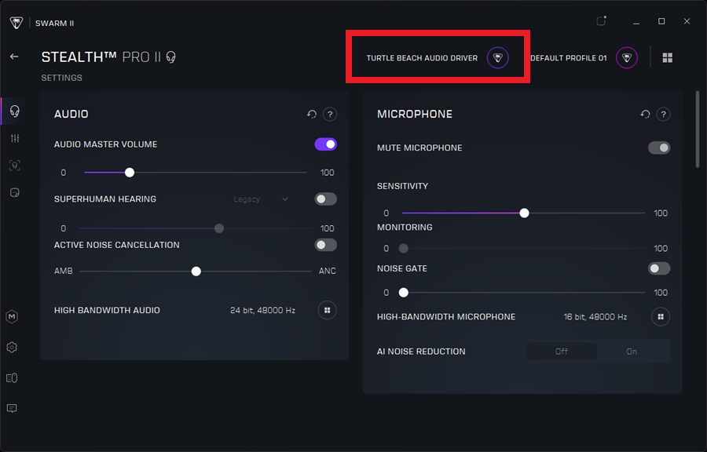Image resolution: width=707 pixels, height=452 pixels.
Task: Click the Default Profile 01 label
Action: [569, 58]
